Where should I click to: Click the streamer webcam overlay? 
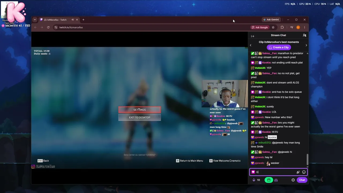(x=225, y=94)
